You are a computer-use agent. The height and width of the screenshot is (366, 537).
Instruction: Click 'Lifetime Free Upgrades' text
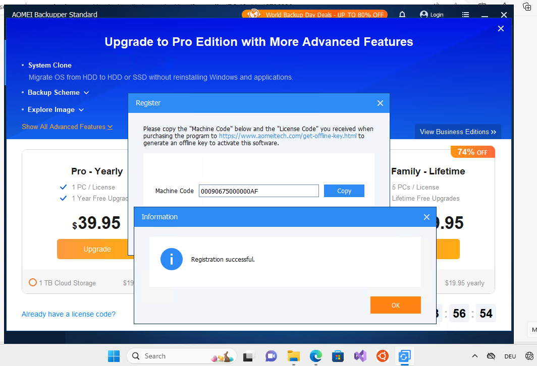pos(425,199)
